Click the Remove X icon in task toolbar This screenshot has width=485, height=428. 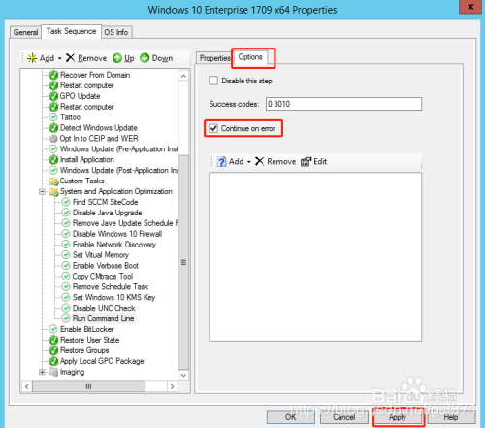(70, 58)
